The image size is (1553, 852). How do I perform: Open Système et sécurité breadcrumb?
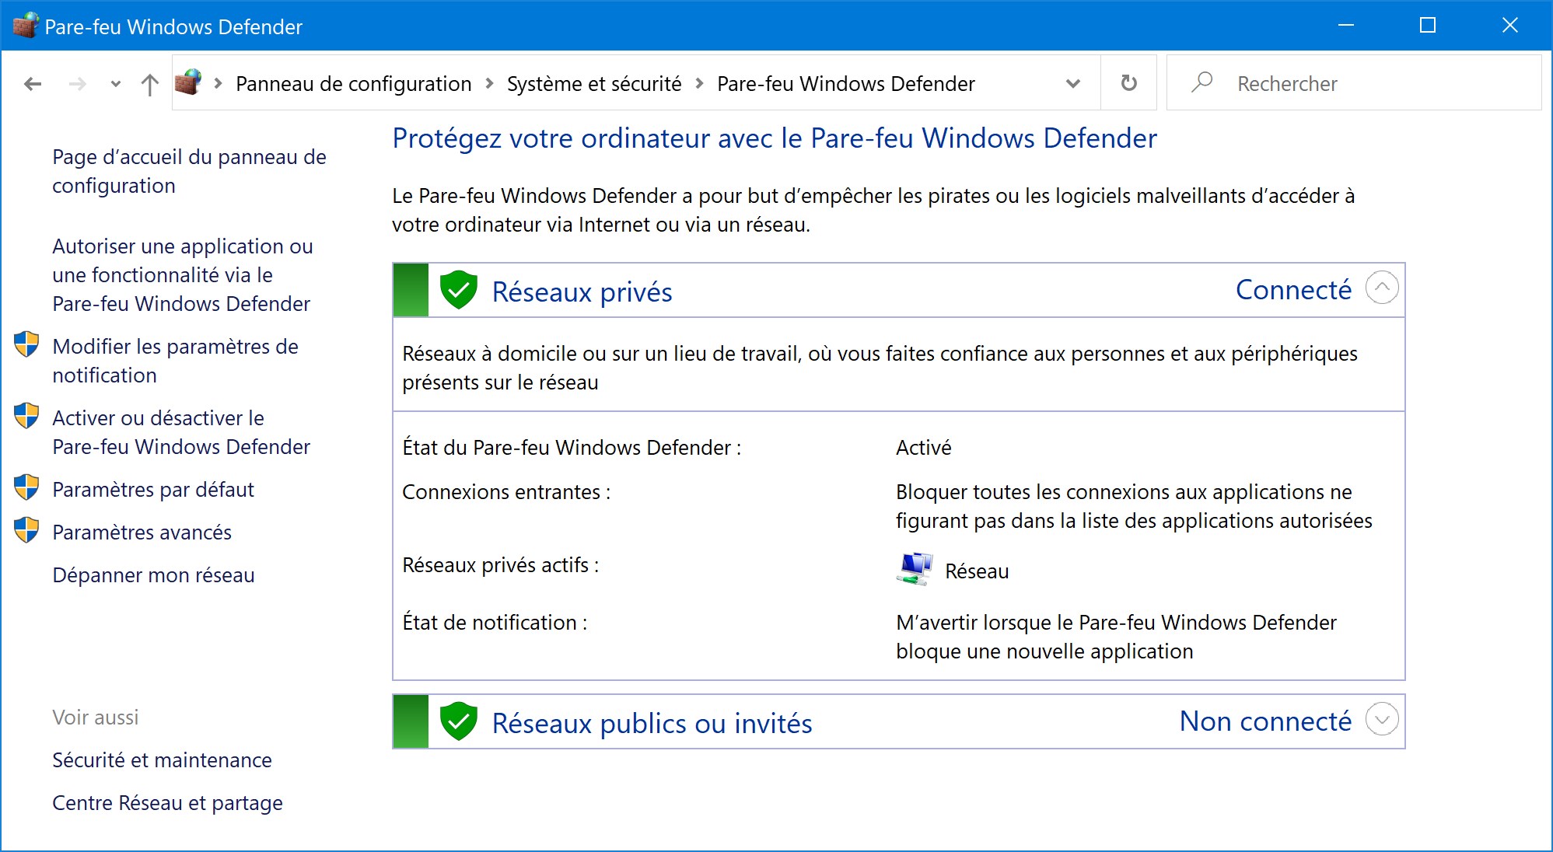[x=594, y=84]
